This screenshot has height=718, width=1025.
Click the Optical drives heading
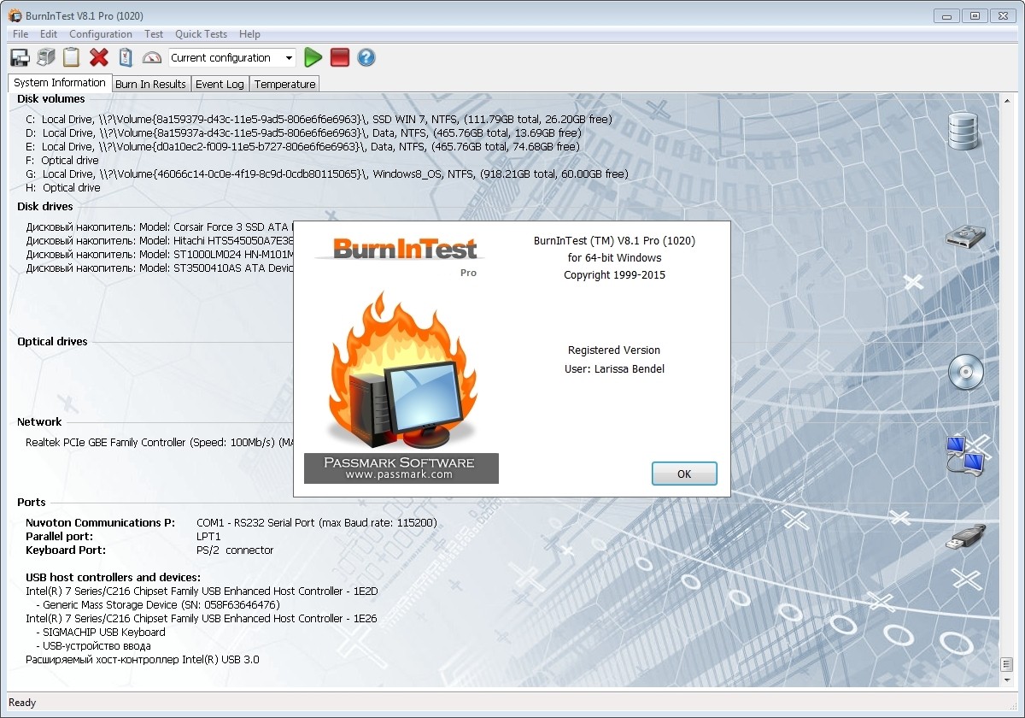53,341
